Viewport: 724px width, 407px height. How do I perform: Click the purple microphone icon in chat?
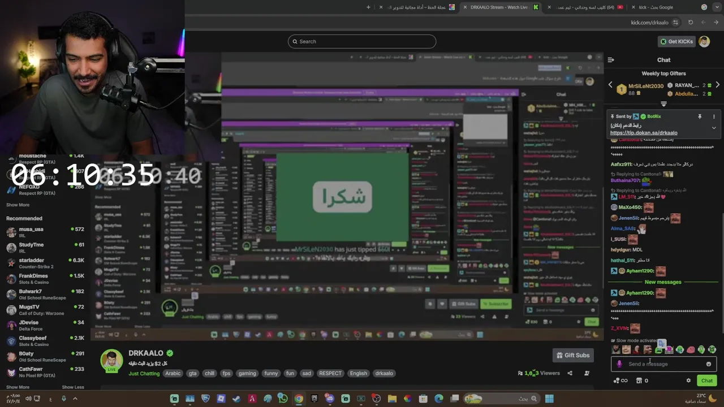coord(619,364)
